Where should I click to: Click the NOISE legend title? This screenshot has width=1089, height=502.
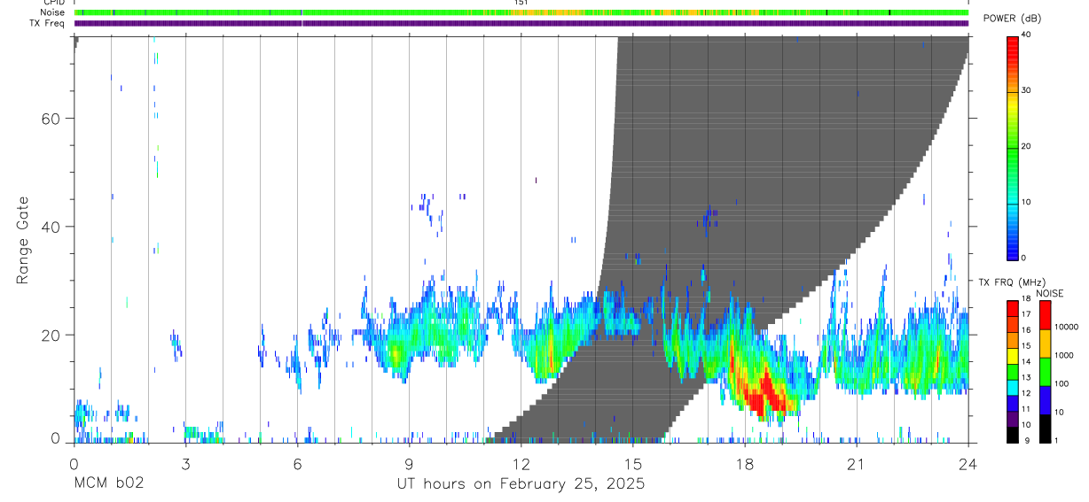pyautogui.click(x=1049, y=293)
